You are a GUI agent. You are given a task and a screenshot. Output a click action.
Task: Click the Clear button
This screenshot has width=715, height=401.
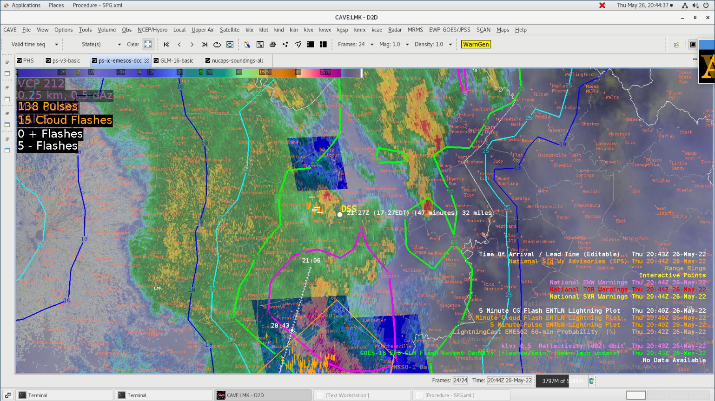[x=133, y=45]
